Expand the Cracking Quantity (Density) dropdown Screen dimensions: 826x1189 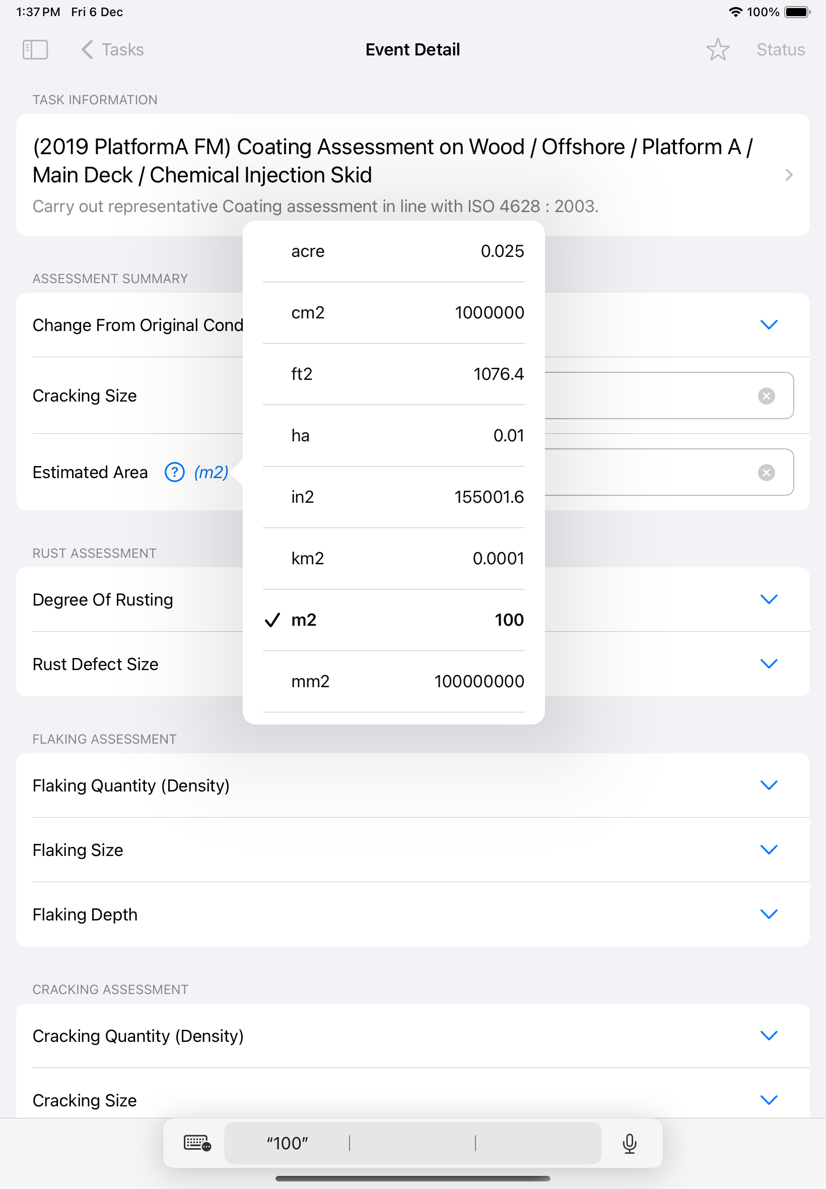(769, 1036)
